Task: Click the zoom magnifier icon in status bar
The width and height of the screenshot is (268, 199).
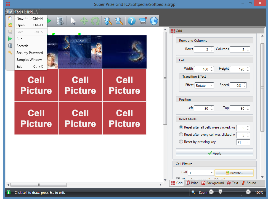Action: [193, 192]
